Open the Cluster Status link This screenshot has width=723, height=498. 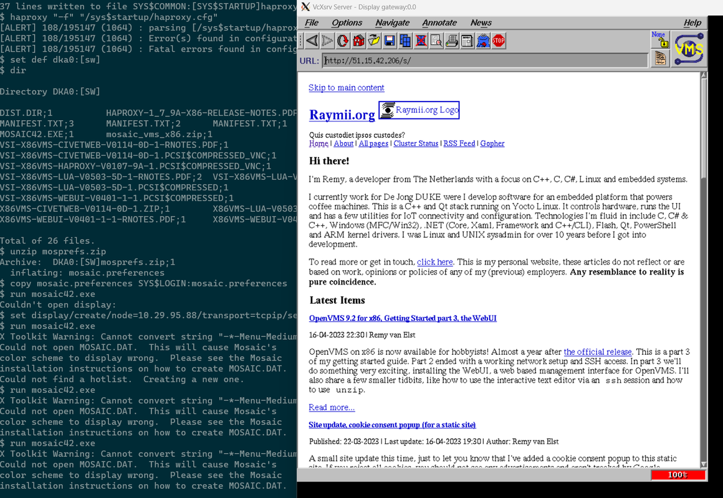click(x=416, y=143)
